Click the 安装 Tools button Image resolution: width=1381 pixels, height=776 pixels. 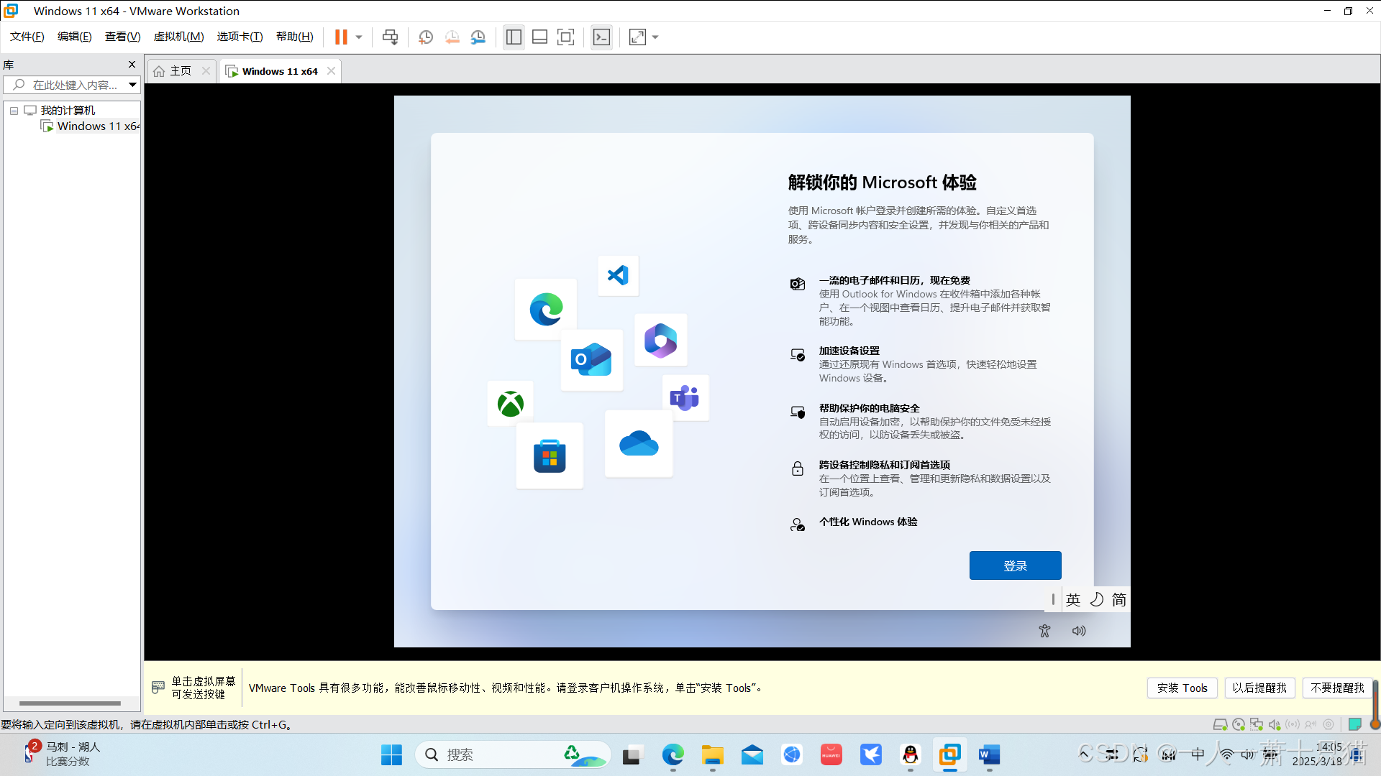[1182, 688]
